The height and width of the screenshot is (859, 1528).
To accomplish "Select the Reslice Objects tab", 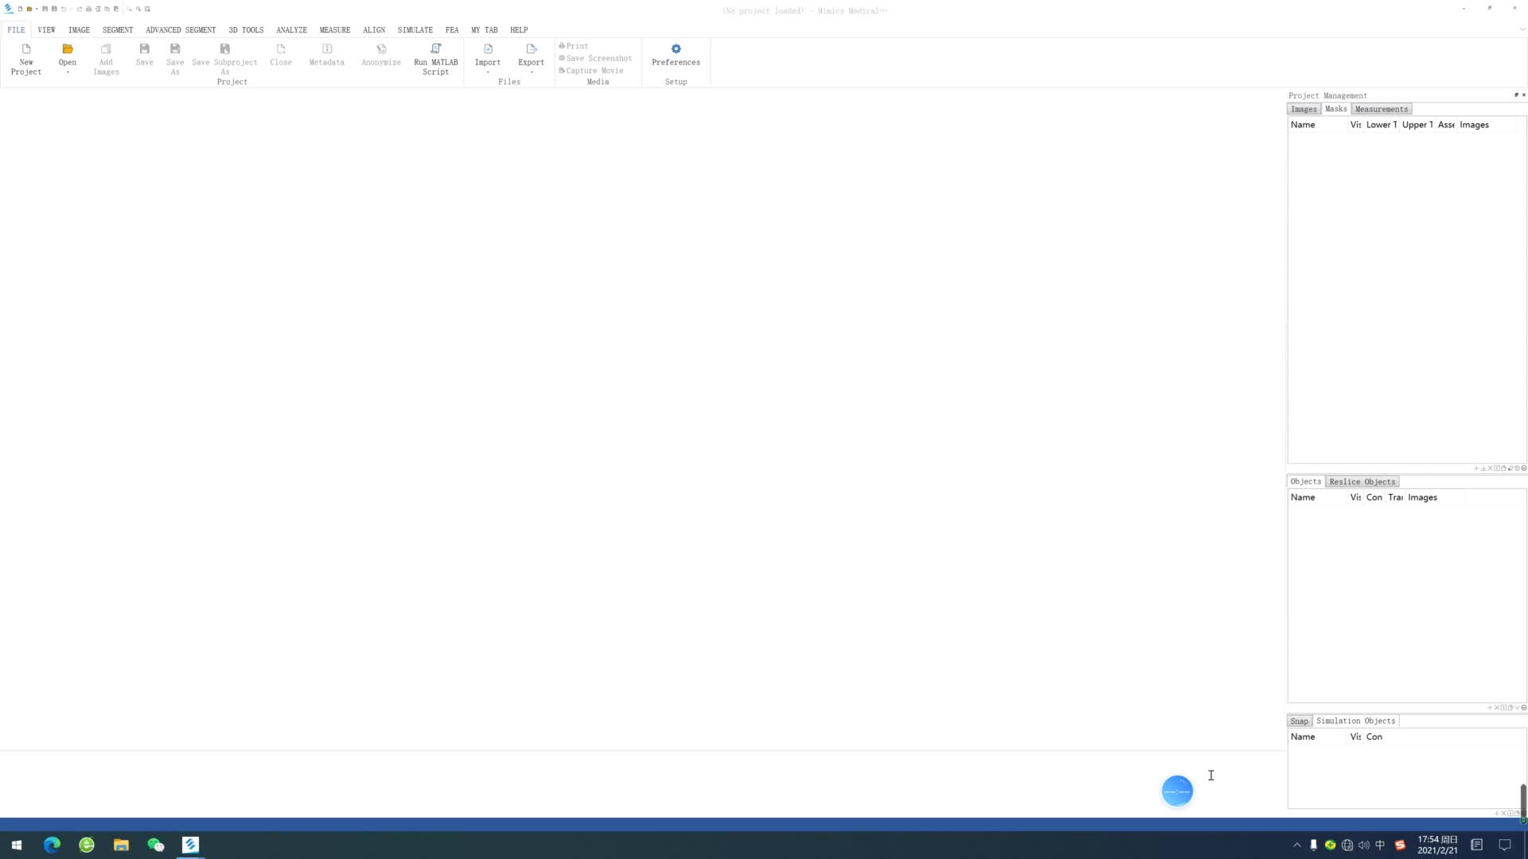I will click(1362, 482).
